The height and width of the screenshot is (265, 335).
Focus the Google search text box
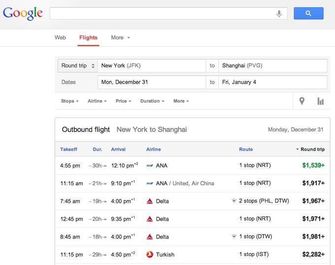(x=168, y=13)
